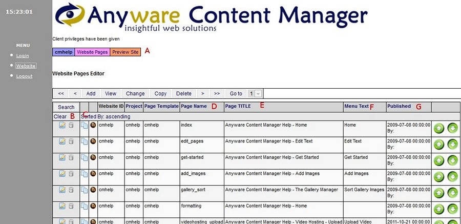
Task: Click the brown feed icon in the index row
Action: [x=93, y=125]
